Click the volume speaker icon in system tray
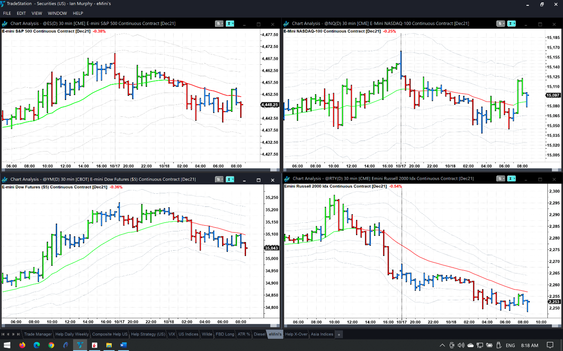Viewport: 563px width, 351px height. coord(461,345)
